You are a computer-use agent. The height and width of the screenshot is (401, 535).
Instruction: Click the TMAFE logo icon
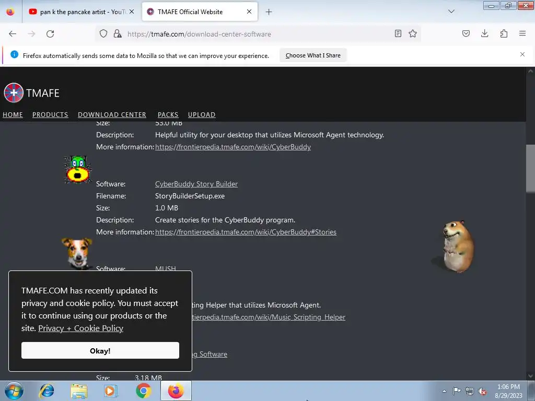point(14,93)
